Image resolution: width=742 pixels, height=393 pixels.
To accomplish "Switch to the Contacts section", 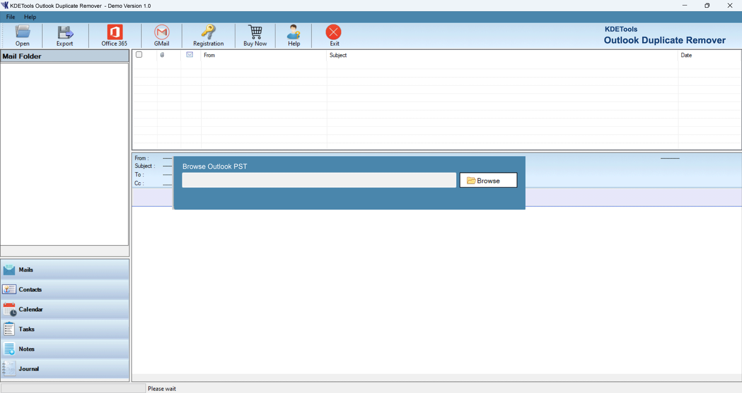I will tap(65, 289).
